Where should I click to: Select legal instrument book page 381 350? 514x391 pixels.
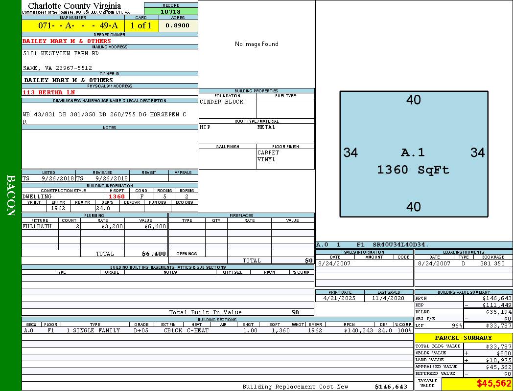pos(492,263)
